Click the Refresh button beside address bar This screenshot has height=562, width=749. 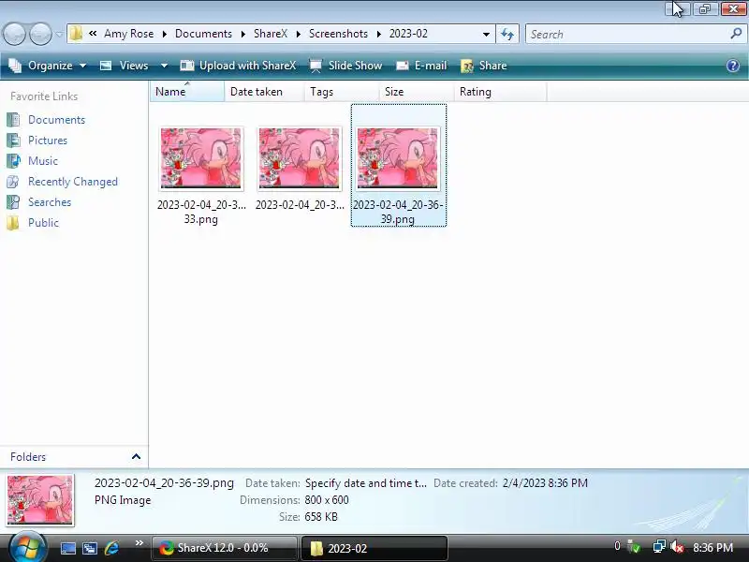tap(507, 35)
